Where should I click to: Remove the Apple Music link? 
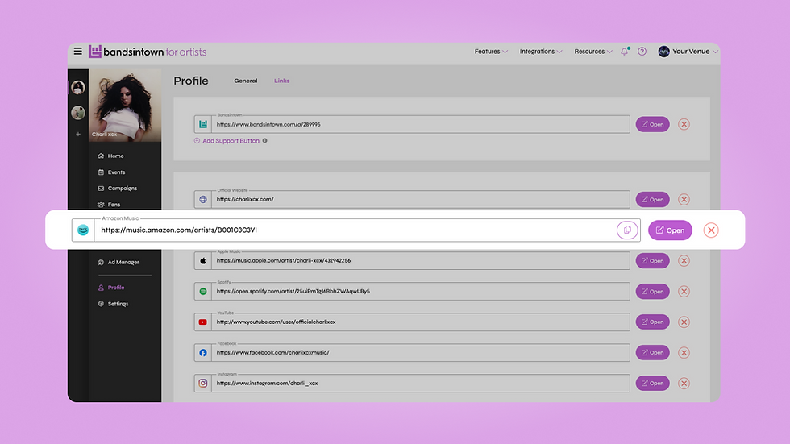point(684,261)
